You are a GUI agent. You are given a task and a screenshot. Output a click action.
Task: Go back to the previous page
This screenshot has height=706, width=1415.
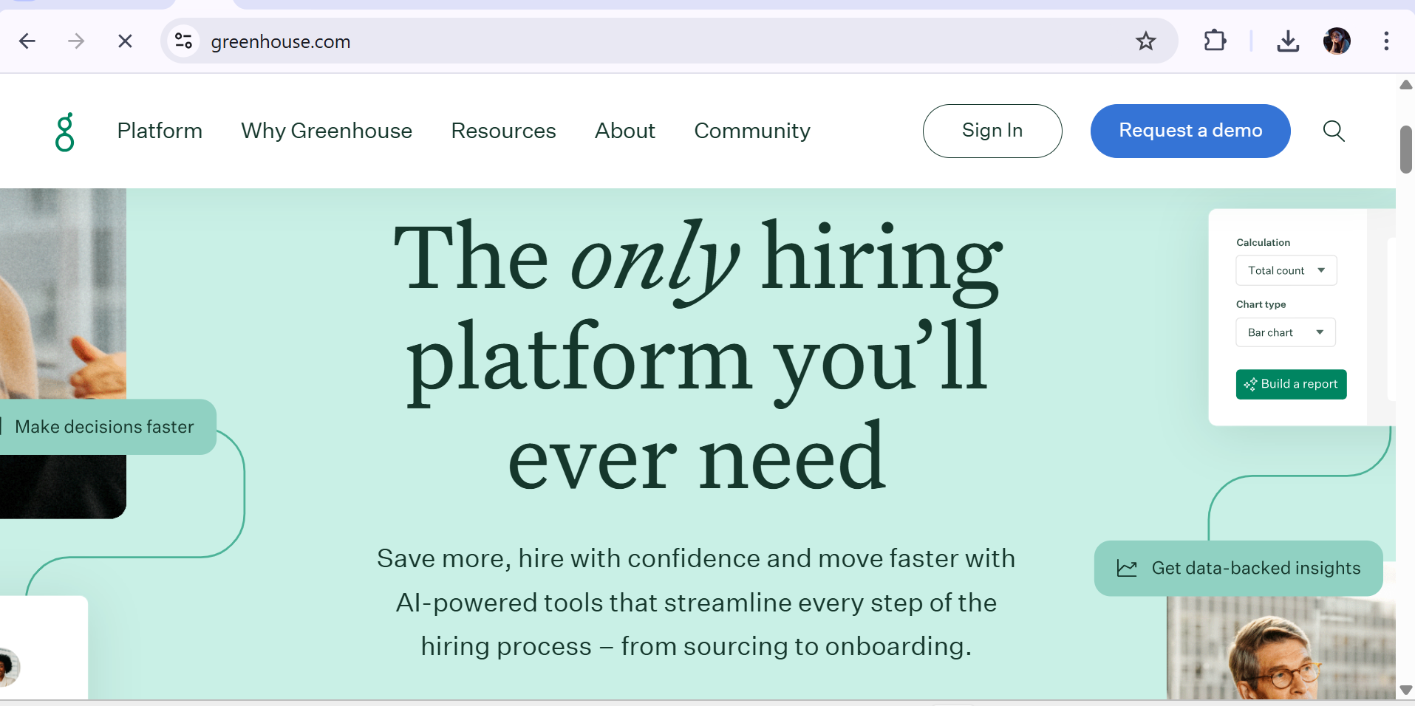(27, 41)
